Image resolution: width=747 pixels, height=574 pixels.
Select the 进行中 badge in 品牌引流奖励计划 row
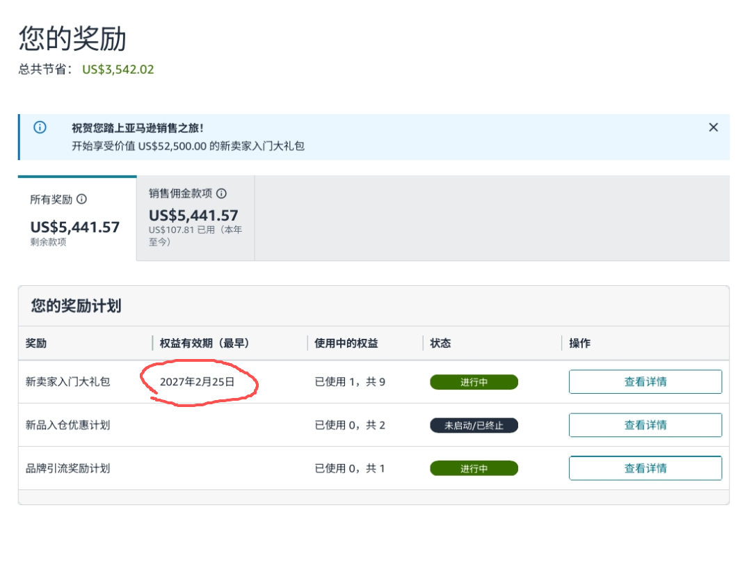(474, 468)
